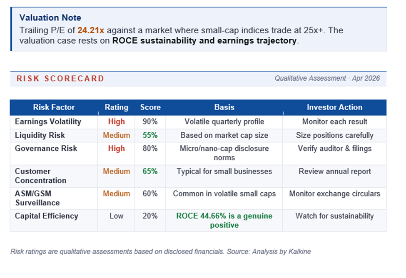Click the green ROCE 44.66% basis text

click(224, 220)
